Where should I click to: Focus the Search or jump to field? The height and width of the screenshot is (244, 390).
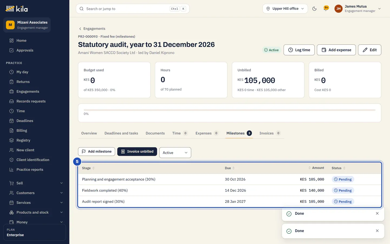coord(133,9)
